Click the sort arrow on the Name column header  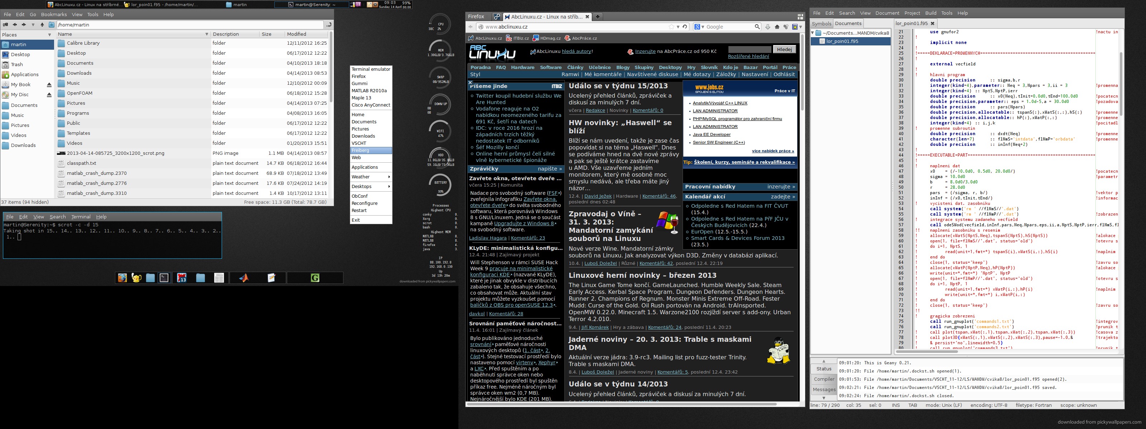point(206,34)
